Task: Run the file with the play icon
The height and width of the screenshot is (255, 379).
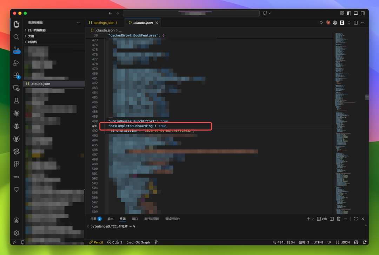Action: point(321,23)
